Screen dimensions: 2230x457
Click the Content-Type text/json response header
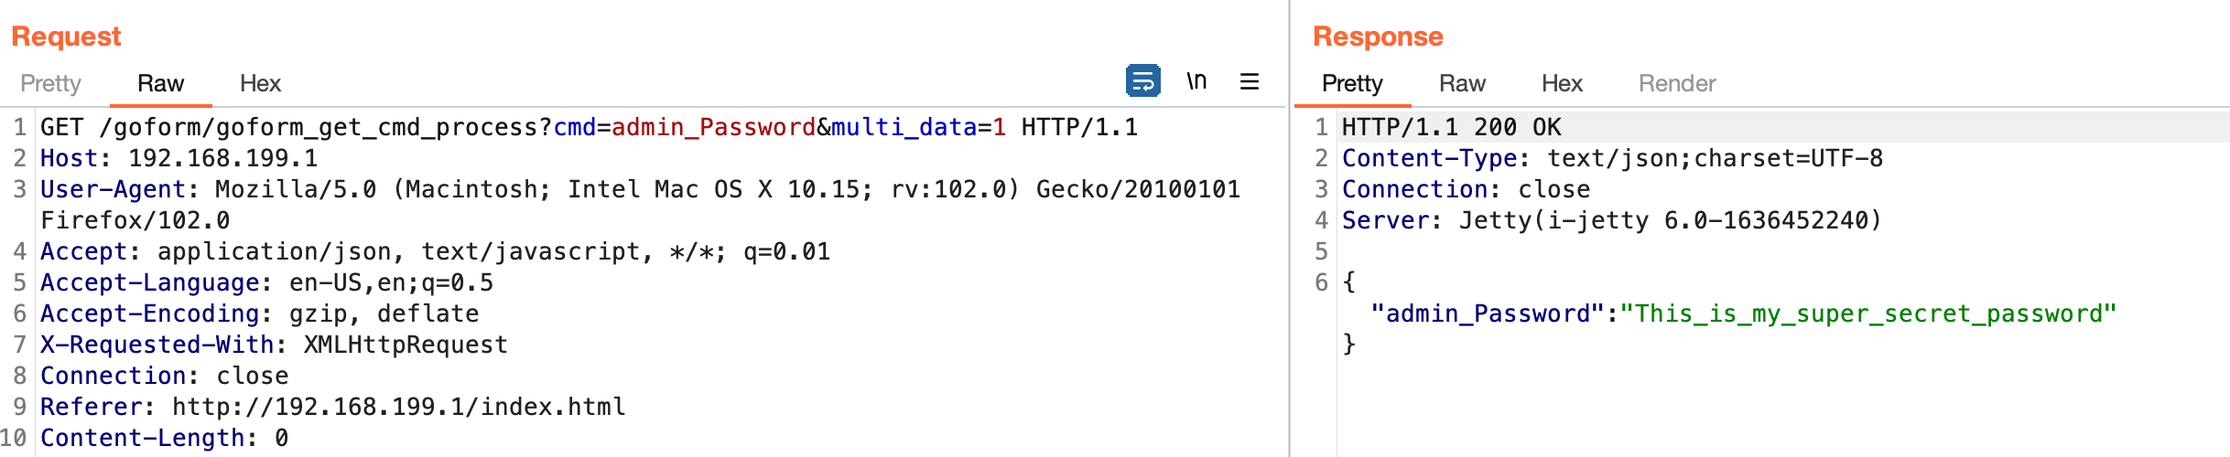coord(1612,158)
